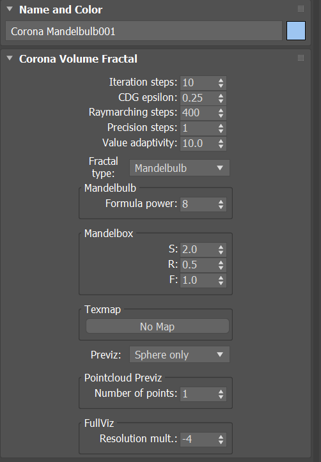This screenshot has height=462, width=321.
Task: Click the Precision steps spinner arrows
Action: [221, 128]
